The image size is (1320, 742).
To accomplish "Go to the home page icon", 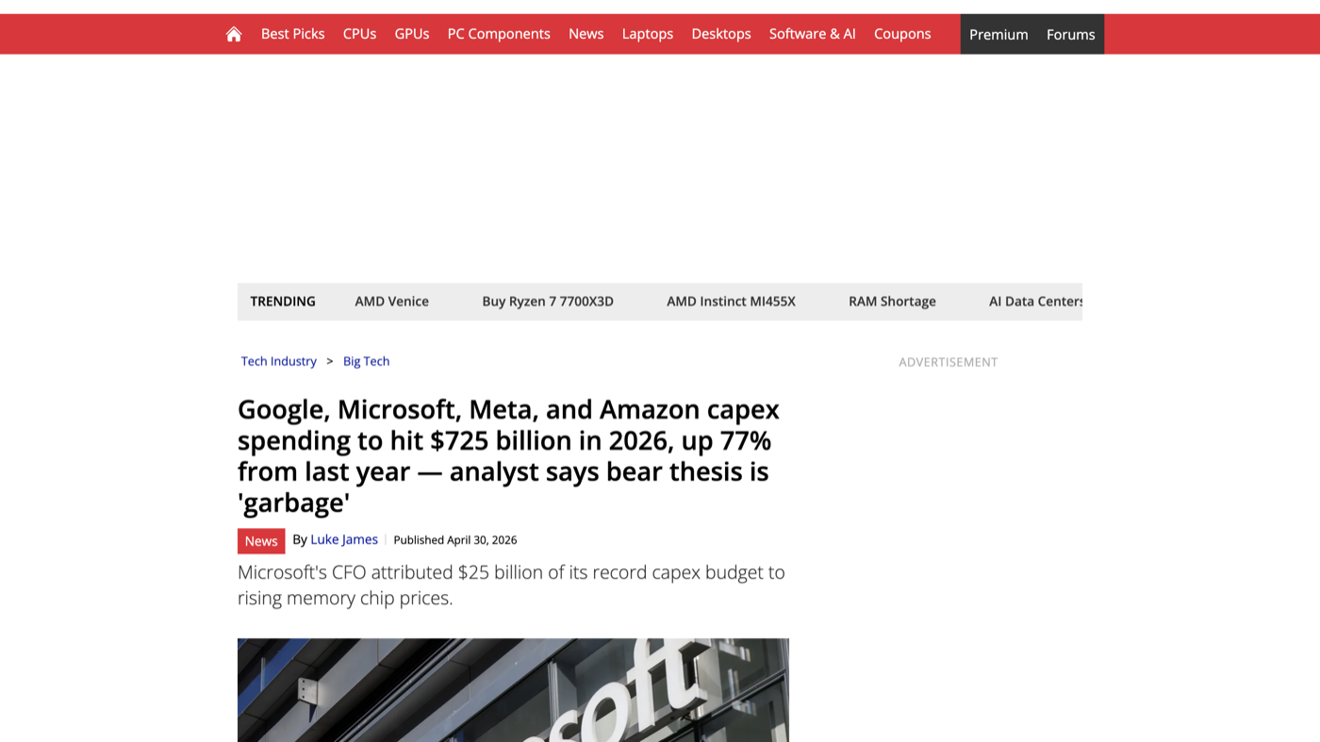I will [234, 34].
